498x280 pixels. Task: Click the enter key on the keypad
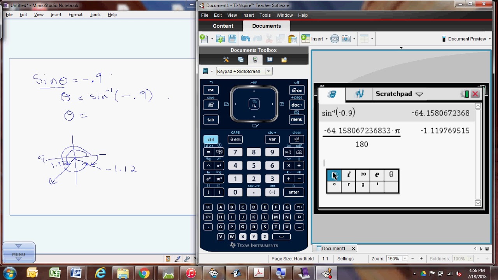294,192
